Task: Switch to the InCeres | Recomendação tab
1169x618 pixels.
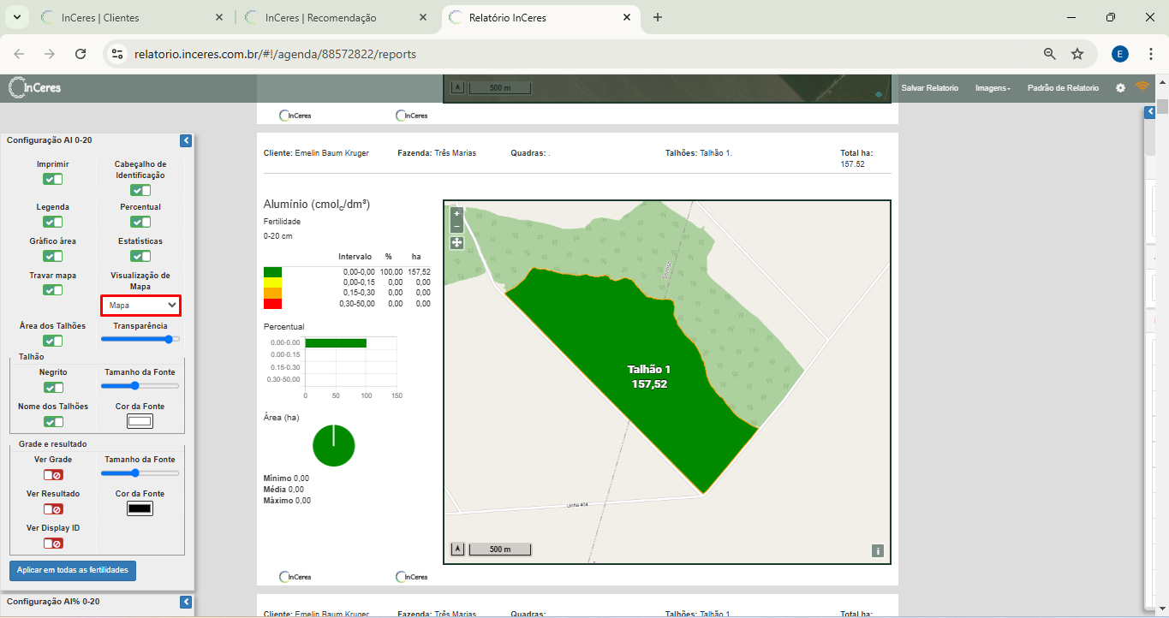Action: (x=320, y=17)
